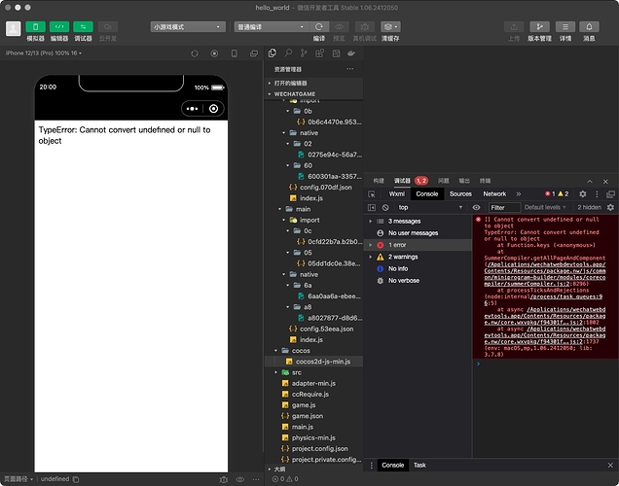Open version management icon
The height and width of the screenshot is (486, 619).
[539, 27]
